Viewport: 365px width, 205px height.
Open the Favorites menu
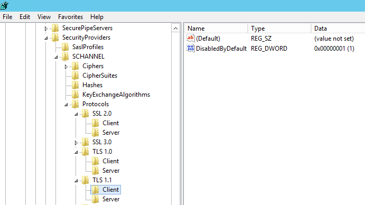(71, 17)
